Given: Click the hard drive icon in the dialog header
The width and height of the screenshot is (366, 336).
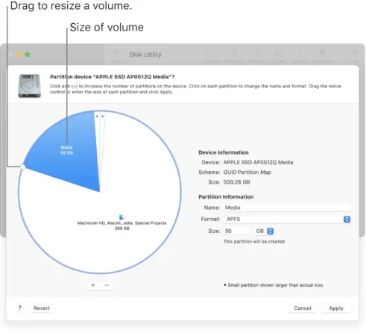Looking at the screenshot, I should (x=29, y=86).
